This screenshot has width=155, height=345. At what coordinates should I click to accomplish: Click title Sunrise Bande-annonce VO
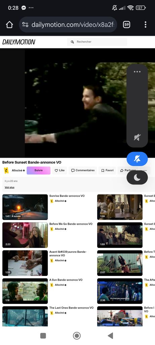(67, 196)
